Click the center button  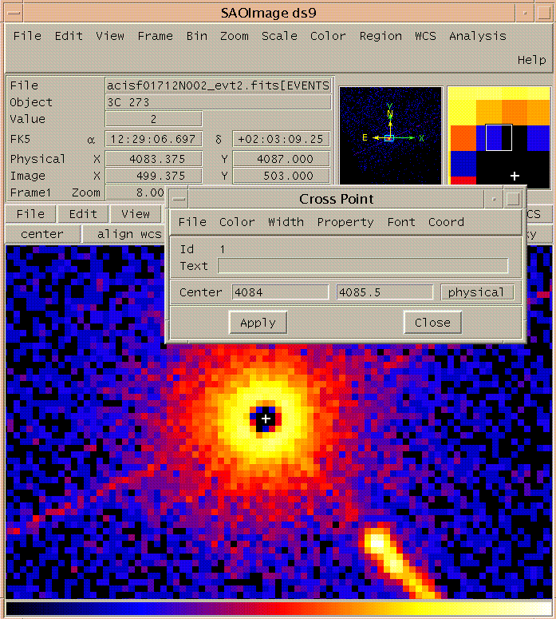(42, 234)
